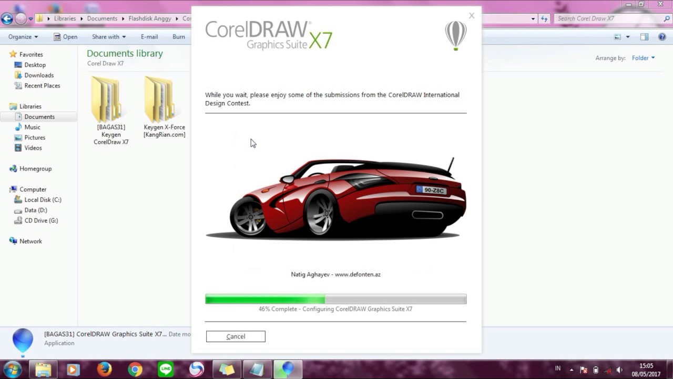Screen dimensions: 673x379
Task: Go forward in Explorer
Action: (21, 19)
